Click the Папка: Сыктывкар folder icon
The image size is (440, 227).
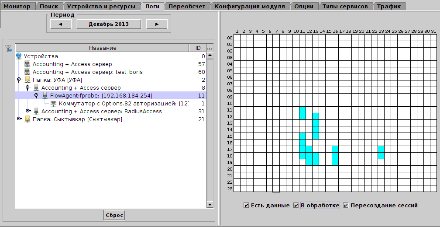(x=27, y=119)
